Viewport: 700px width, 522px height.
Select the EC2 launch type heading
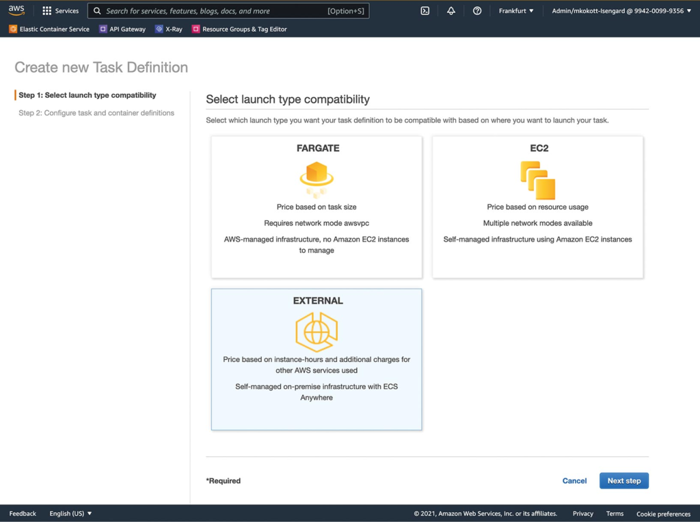pyautogui.click(x=539, y=148)
